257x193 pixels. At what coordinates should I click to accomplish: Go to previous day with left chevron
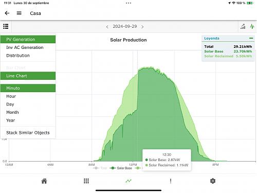[107, 27]
